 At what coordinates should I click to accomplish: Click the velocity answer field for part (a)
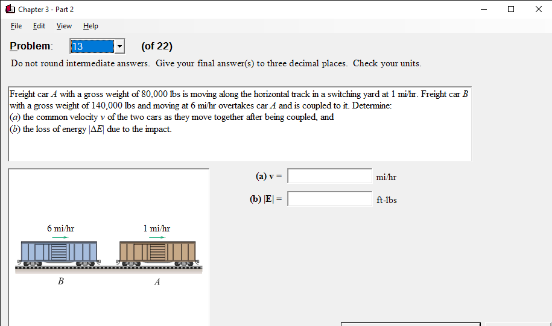(329, 176)
